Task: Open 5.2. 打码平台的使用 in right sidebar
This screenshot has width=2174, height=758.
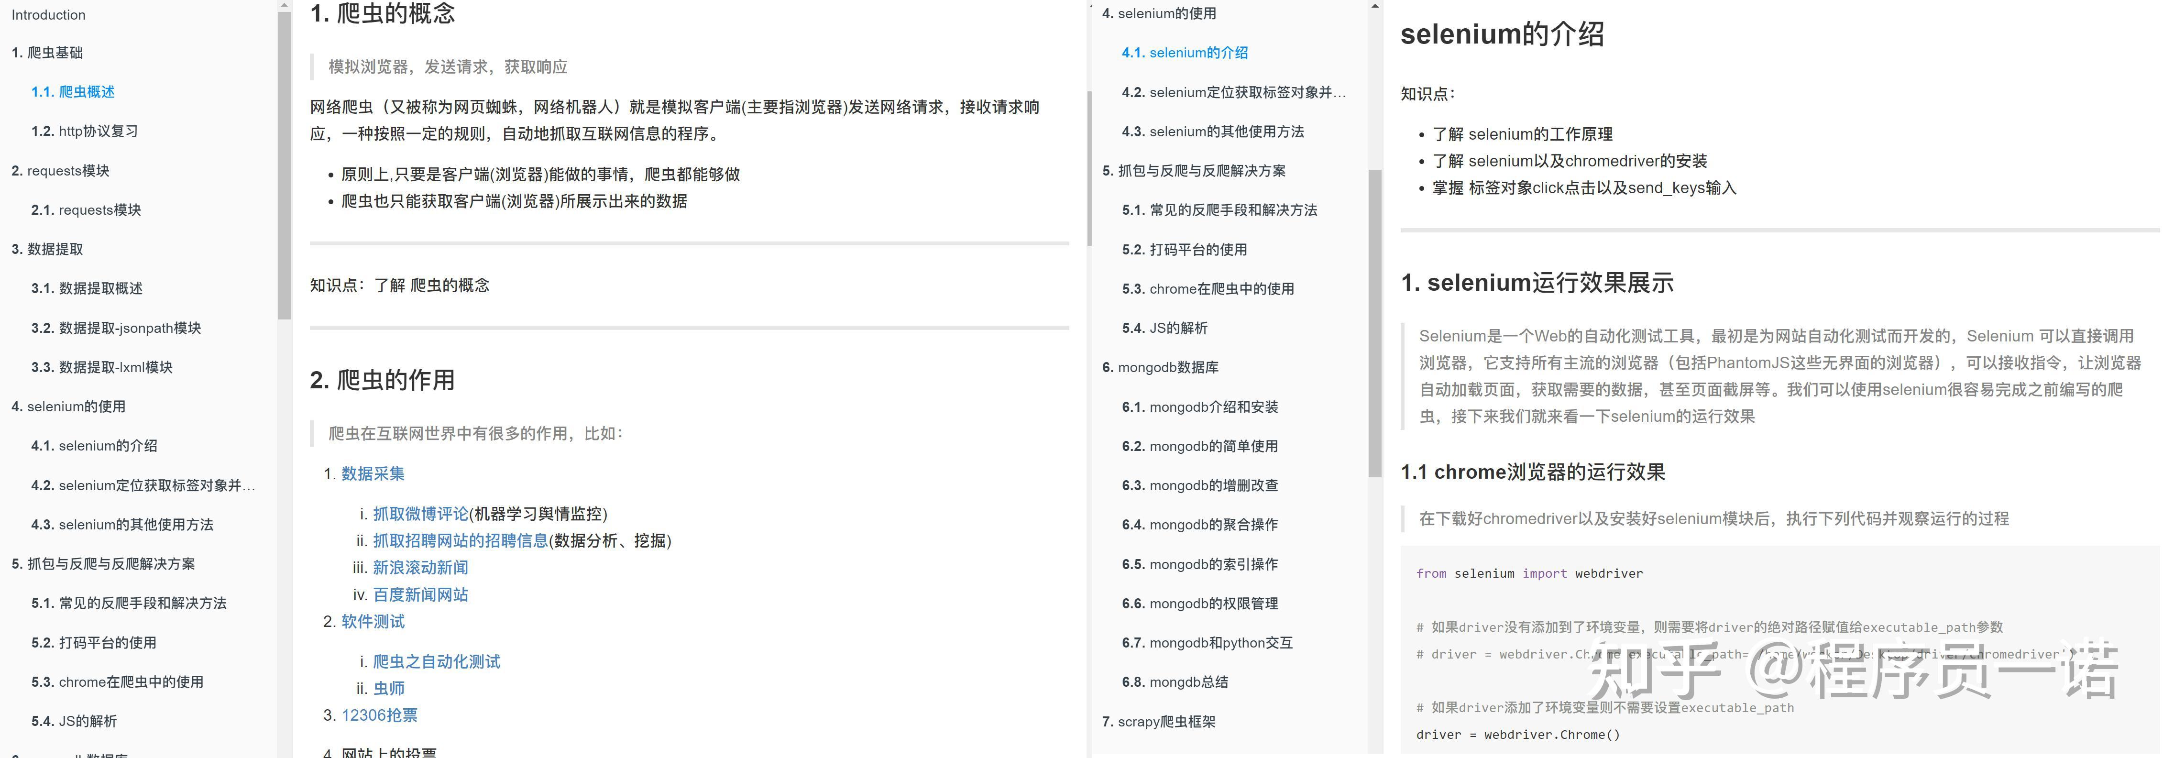Action: coord(1184,249)
